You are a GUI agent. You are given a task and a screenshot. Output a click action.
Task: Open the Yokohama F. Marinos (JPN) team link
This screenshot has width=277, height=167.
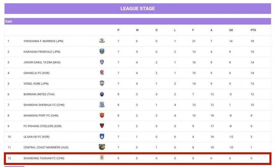(43, 41)
